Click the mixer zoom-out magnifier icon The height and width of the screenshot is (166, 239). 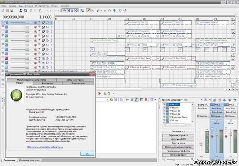coord(164,159)
